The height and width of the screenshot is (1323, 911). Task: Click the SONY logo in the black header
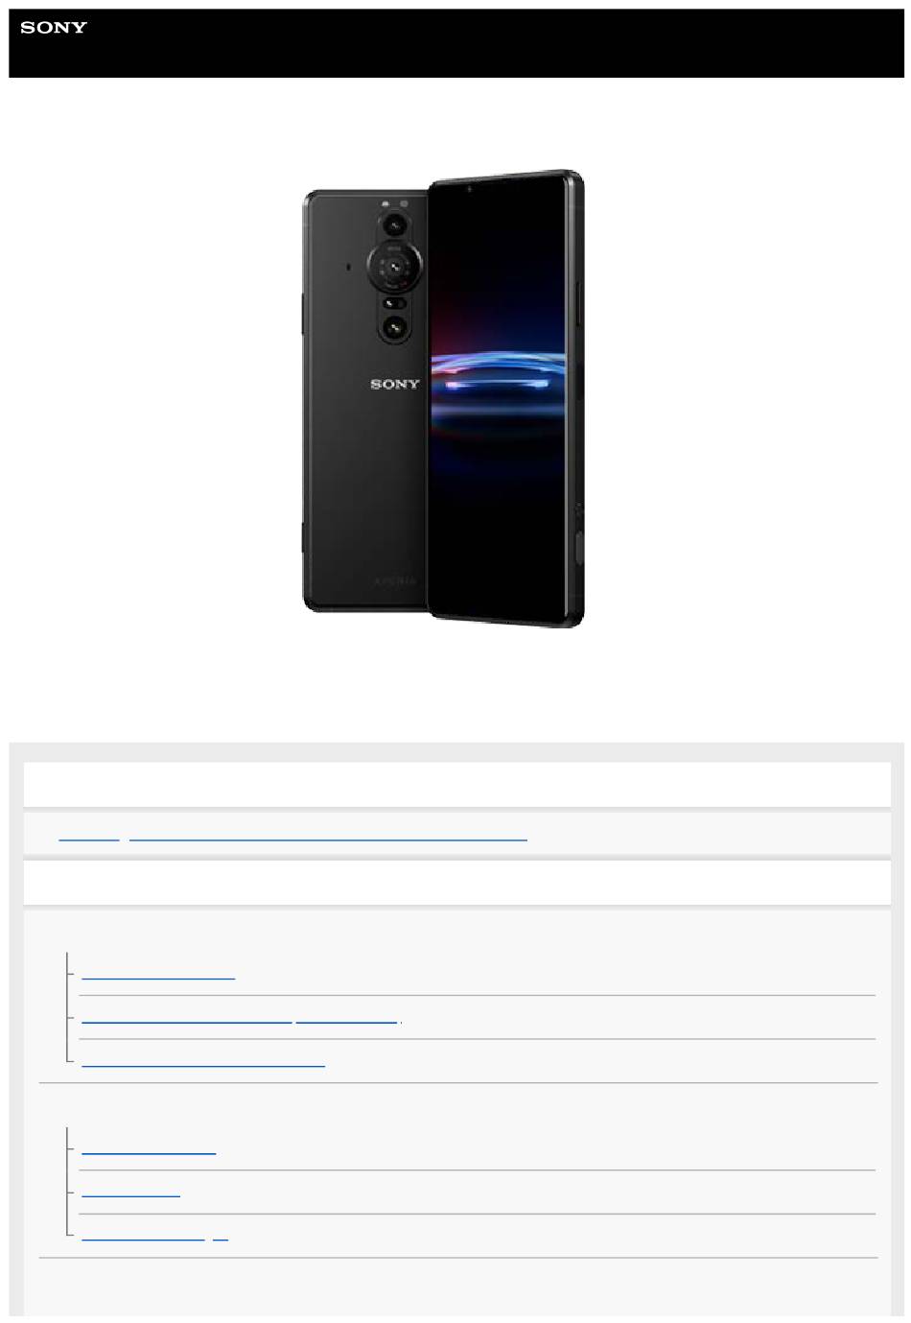click(x=54, y=28)
